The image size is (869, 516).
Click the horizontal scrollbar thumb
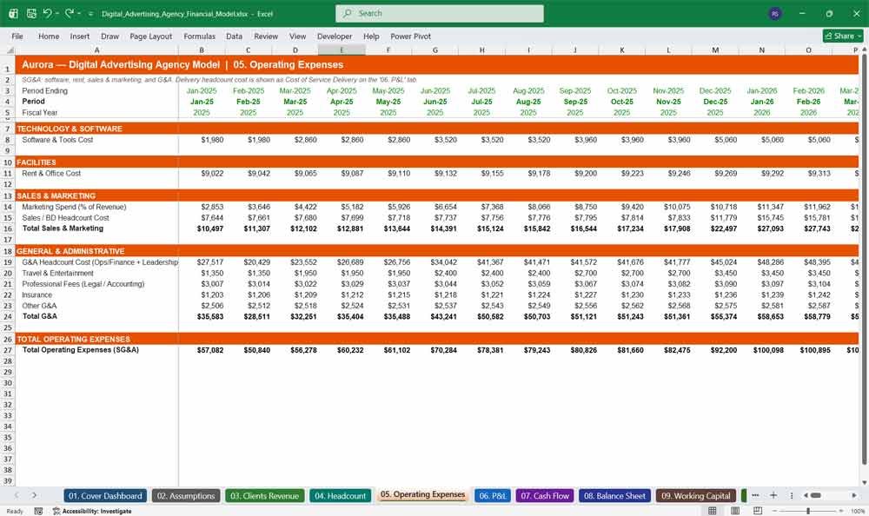tap(815, 495)
